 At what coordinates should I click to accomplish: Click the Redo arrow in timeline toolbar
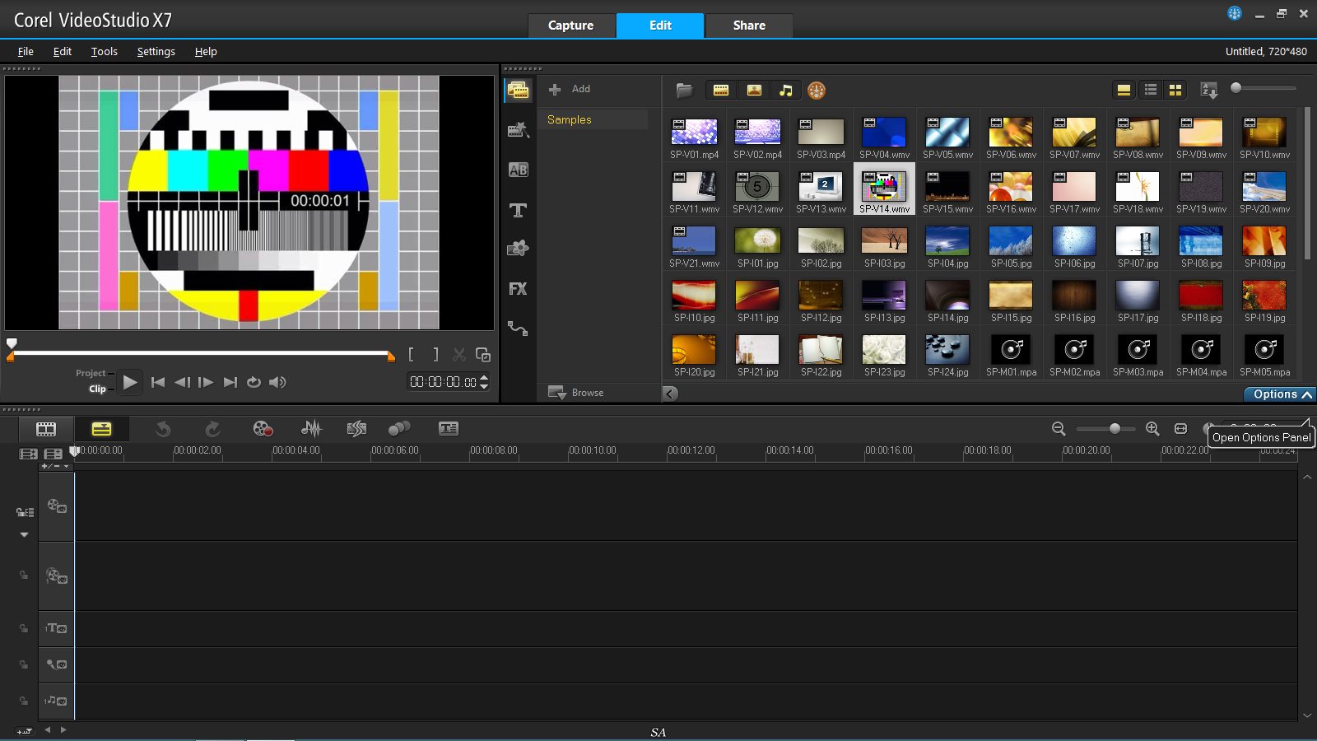(x=212, y=428)
